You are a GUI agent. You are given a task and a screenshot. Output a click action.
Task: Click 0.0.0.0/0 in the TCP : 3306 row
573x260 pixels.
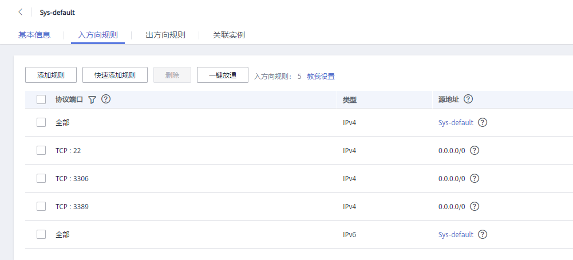(x=452, y=179)
